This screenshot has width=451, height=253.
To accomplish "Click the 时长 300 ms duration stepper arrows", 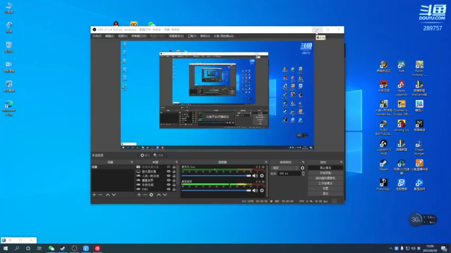I will [303, 174].
